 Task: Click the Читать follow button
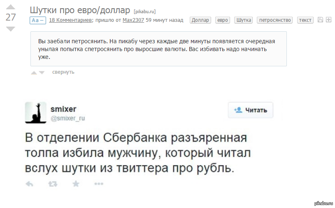coord(251,110)
